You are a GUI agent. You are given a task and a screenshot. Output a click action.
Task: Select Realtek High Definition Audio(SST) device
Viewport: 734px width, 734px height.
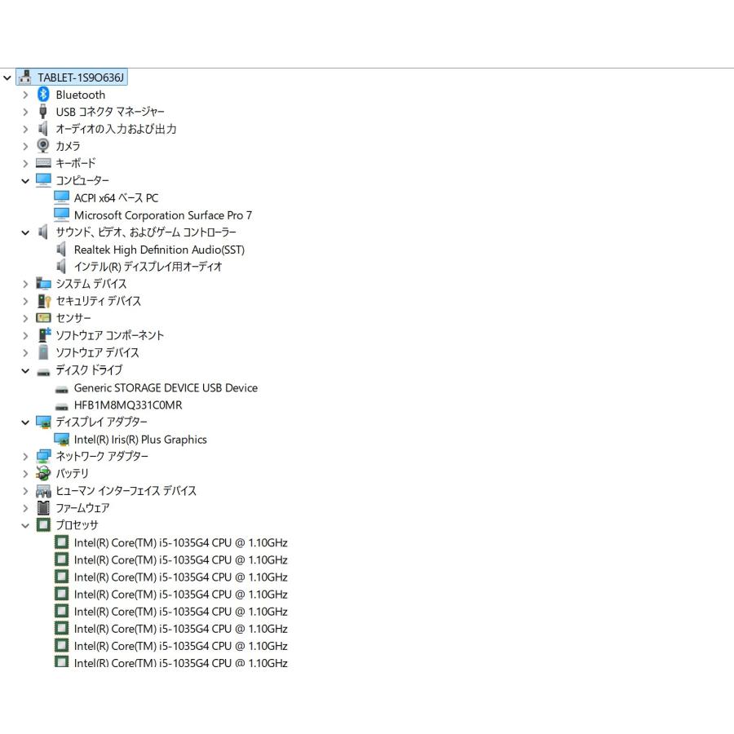pos(159,250)
